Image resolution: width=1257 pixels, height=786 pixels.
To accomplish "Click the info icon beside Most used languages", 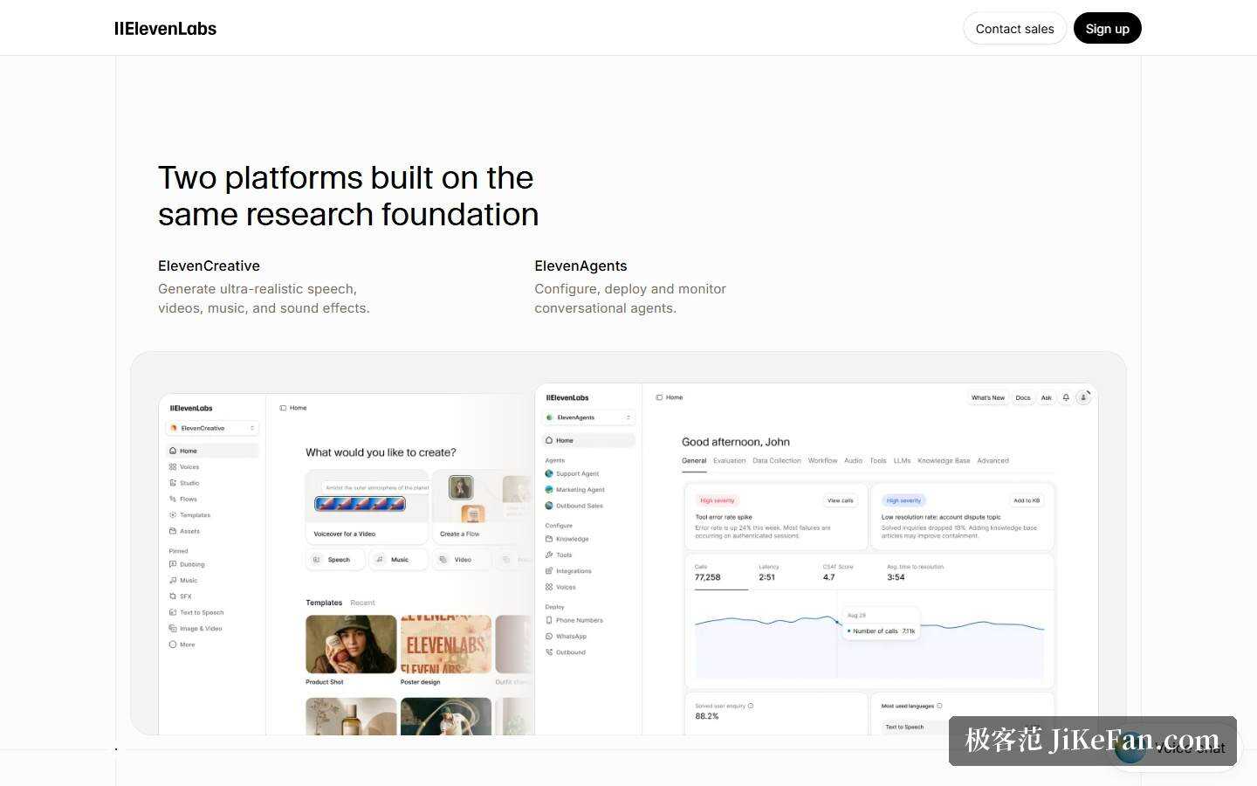I will click(939, 706).
